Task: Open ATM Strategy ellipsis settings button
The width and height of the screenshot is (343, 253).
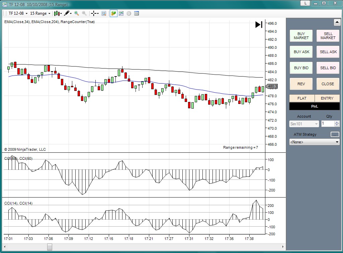Action: [x=335, y=134]
